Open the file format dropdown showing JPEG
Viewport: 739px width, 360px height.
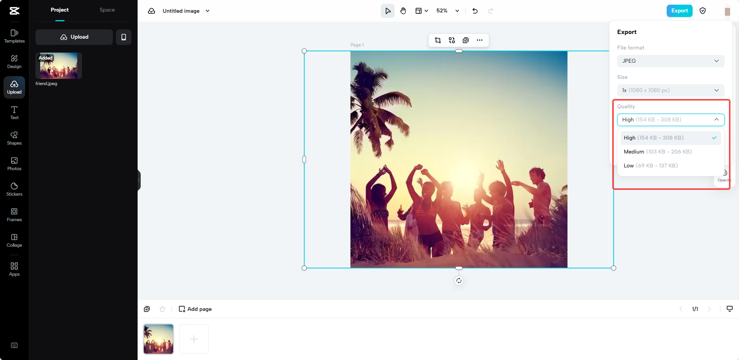point(670,61)
